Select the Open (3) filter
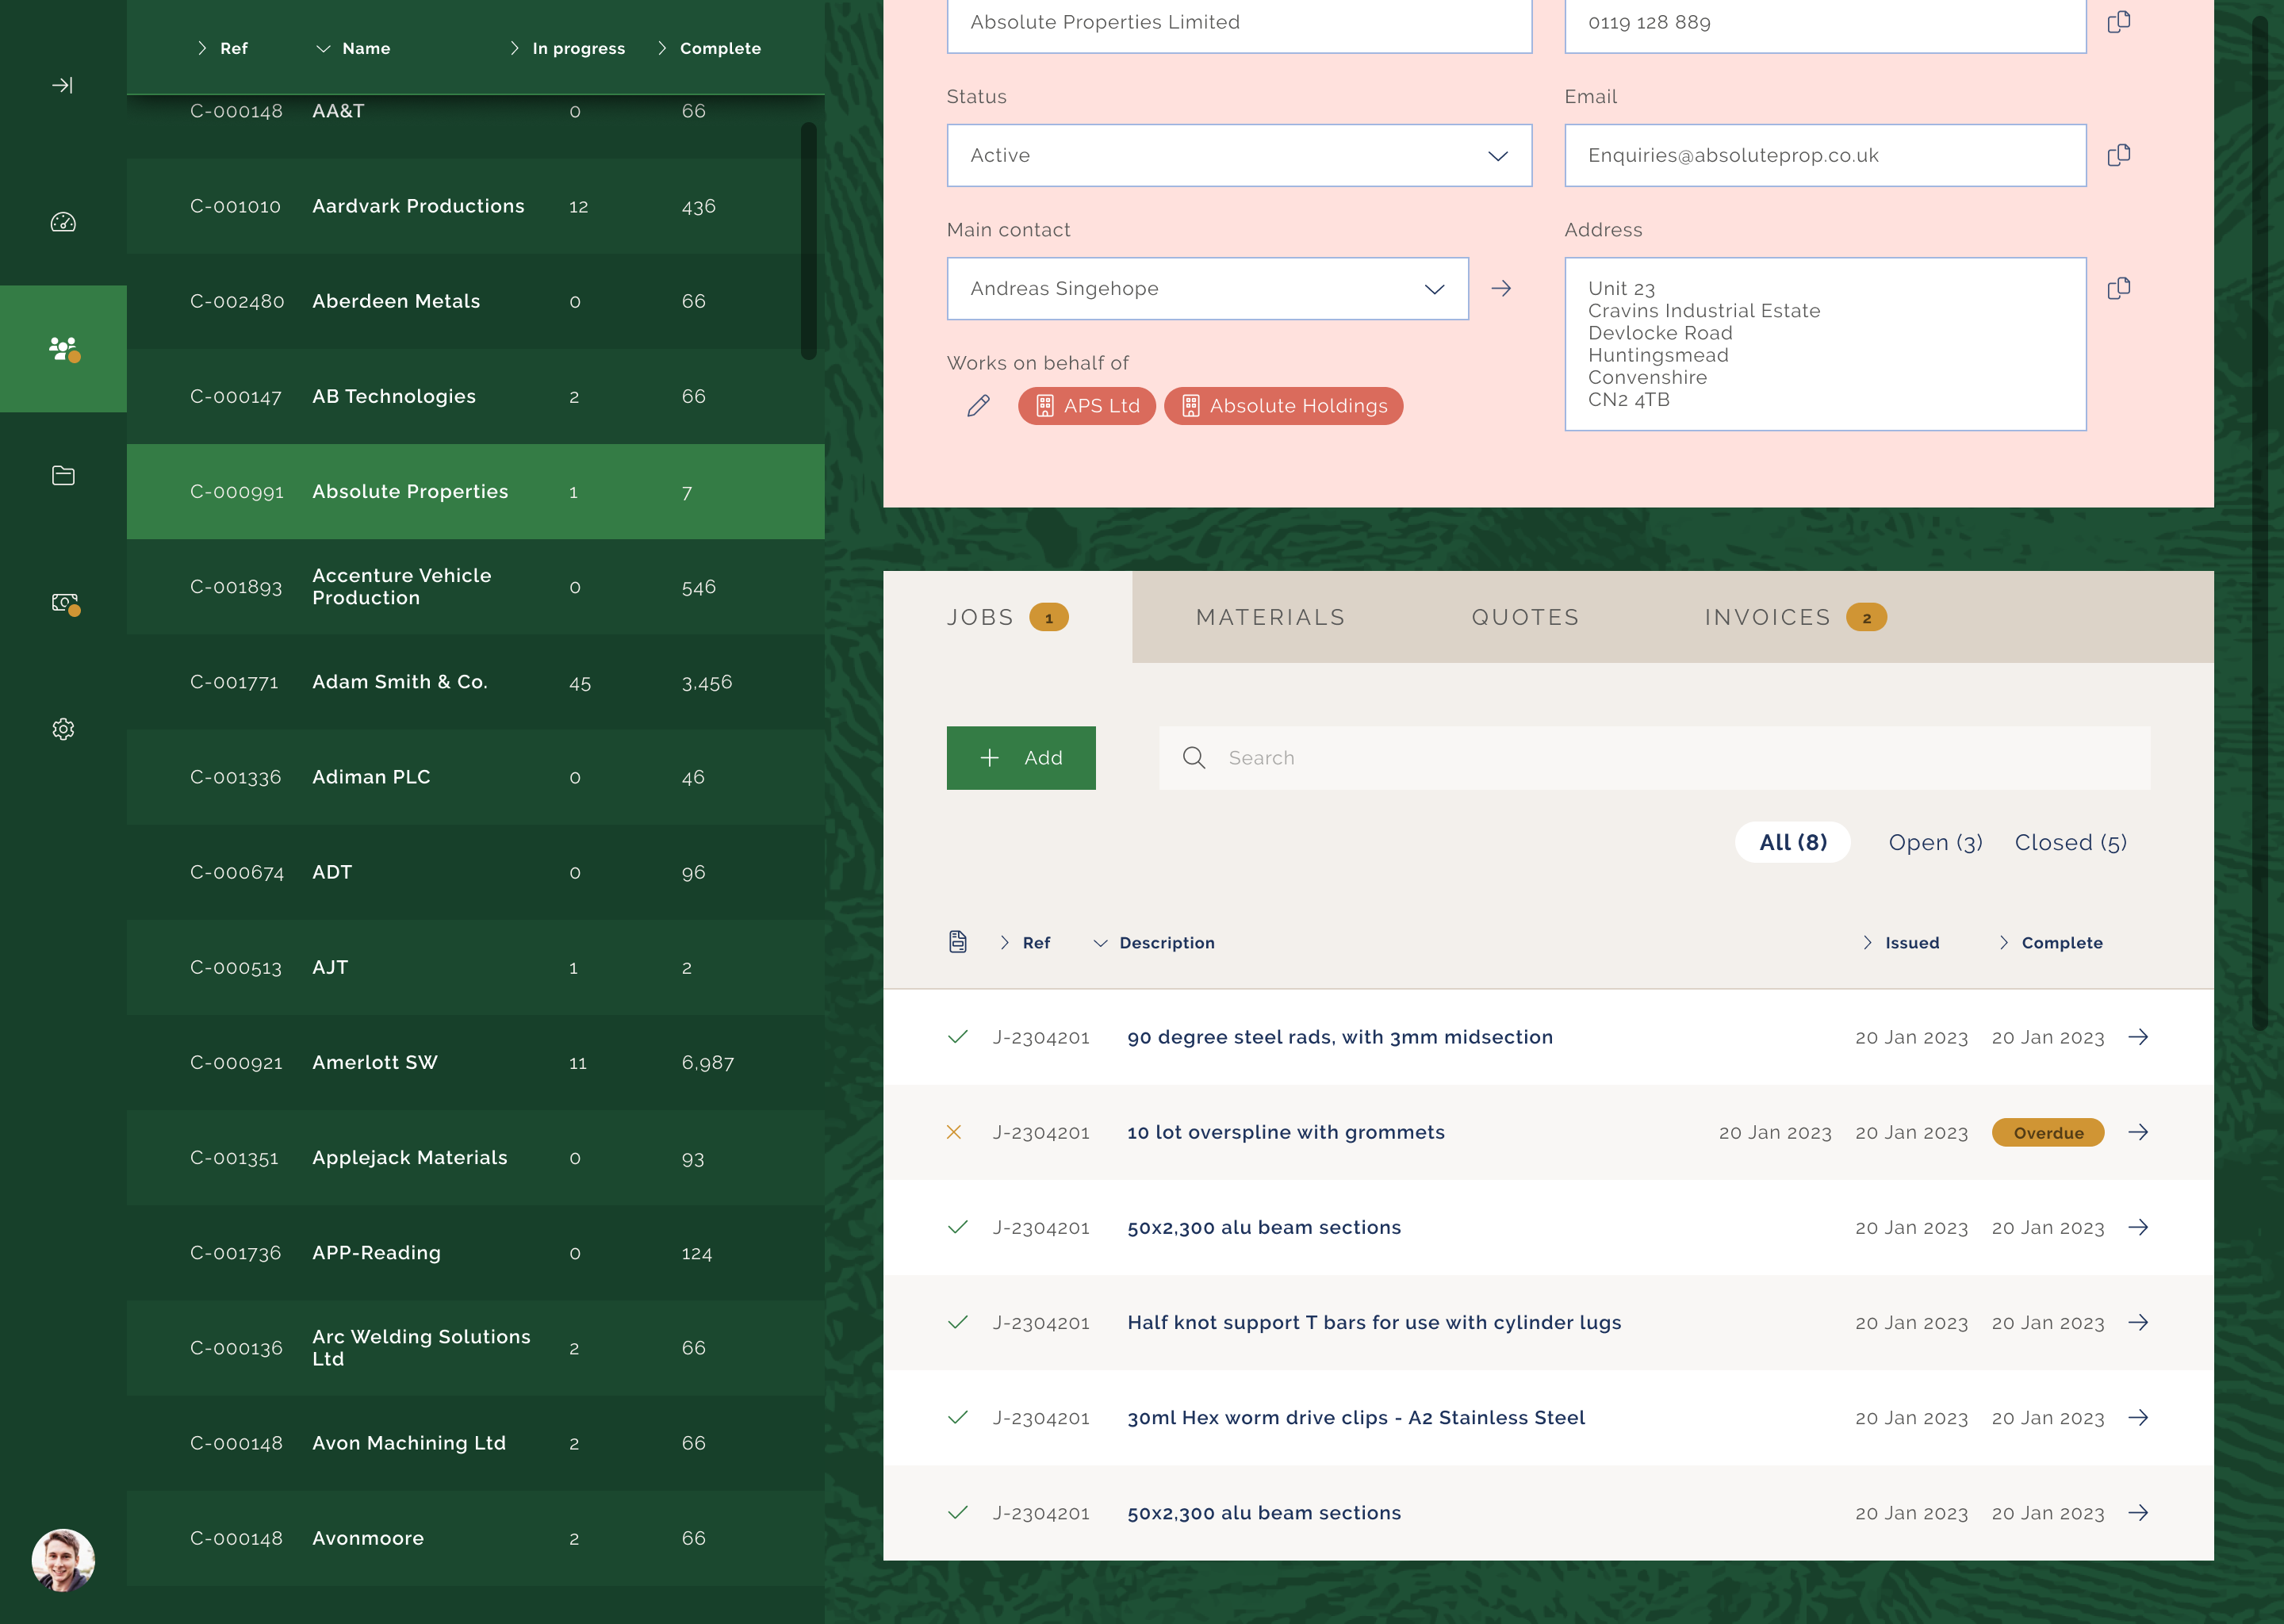Screen dimensions: 2284x1624 click(1934, 842)
